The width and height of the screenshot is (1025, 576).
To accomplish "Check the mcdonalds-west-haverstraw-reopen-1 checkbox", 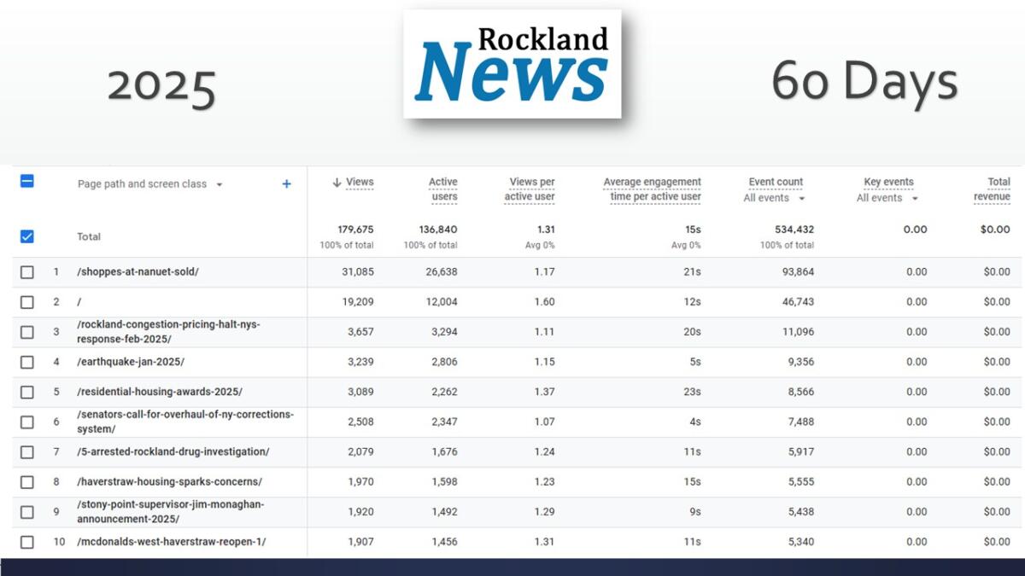I will [x=26, y=542].
